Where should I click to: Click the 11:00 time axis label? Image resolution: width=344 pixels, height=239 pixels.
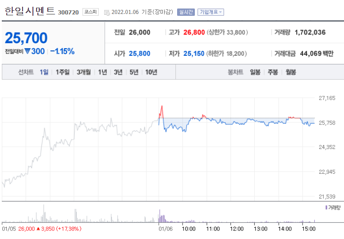[213, 229]
